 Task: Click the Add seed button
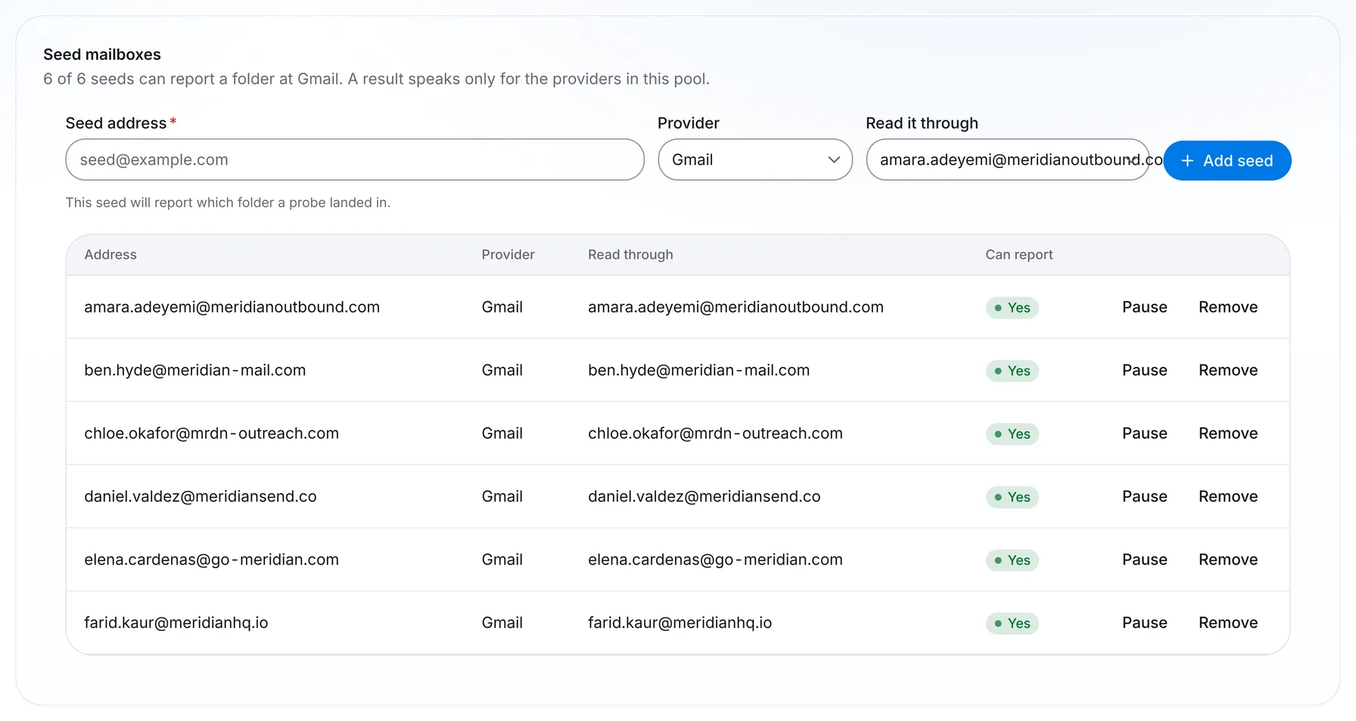(x=1227, y=160)
